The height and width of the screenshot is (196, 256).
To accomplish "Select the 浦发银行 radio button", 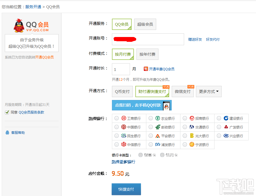I will [151, 145].
